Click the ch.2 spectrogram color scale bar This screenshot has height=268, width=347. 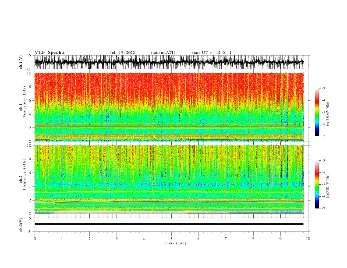click(x=317, y=184)
